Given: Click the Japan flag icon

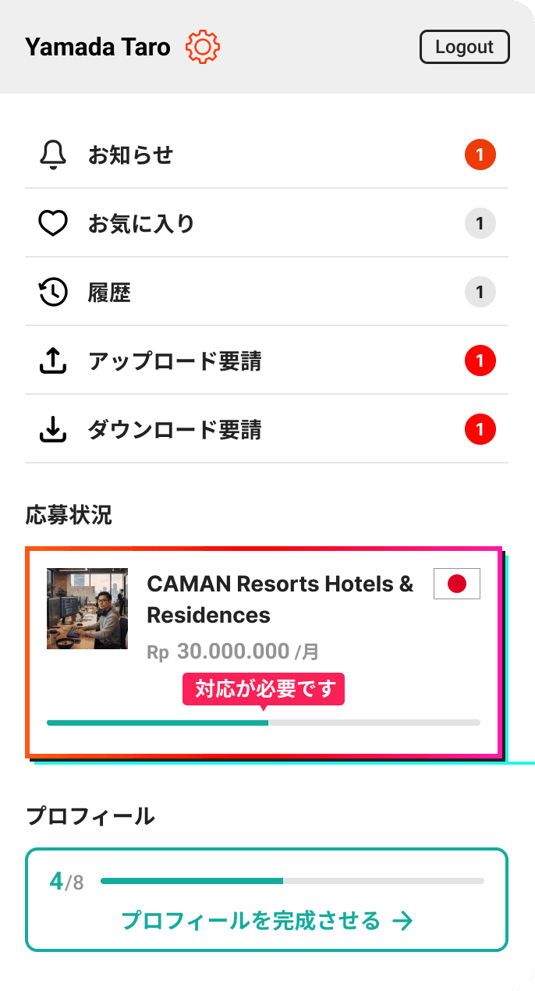Looking at the screenshot, I should tap(457, 584).
